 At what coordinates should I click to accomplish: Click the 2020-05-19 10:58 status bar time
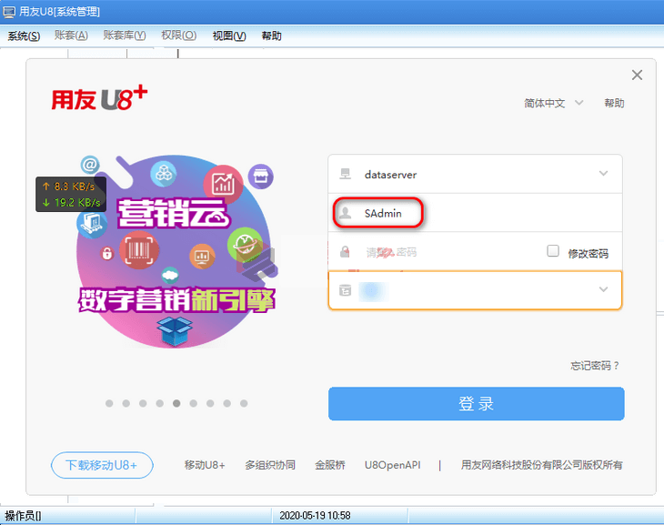(315, 516)
